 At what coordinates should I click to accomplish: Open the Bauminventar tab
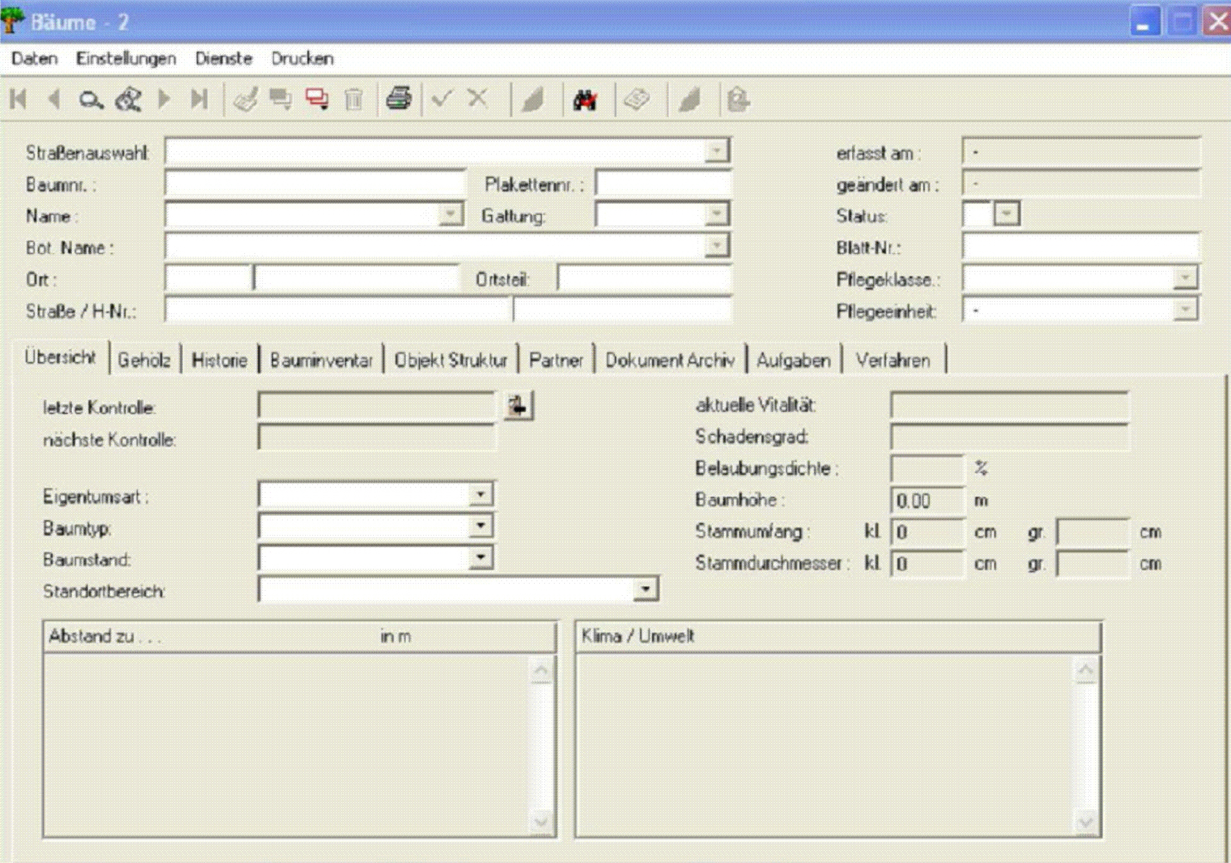point(321,360)
